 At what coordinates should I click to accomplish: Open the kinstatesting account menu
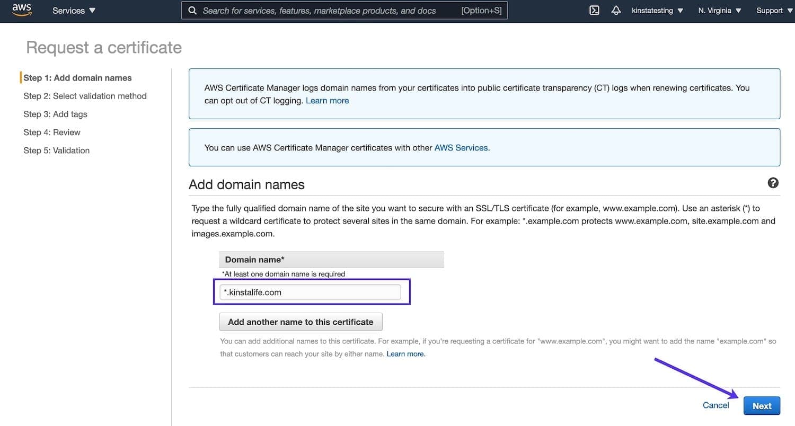click(x=656, y=10)
